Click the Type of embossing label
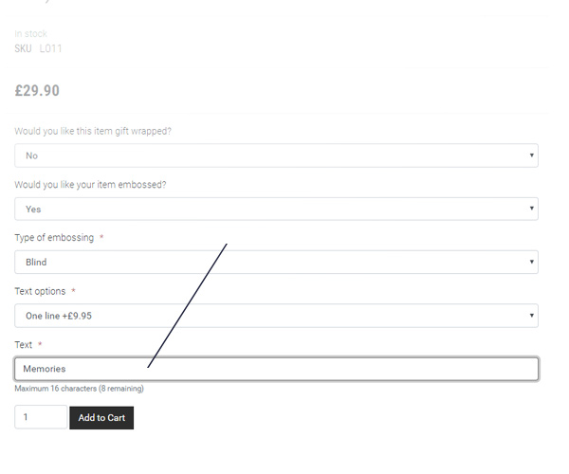Image resolution: width=569 pixels, height=474 pixels. (54, 238)
